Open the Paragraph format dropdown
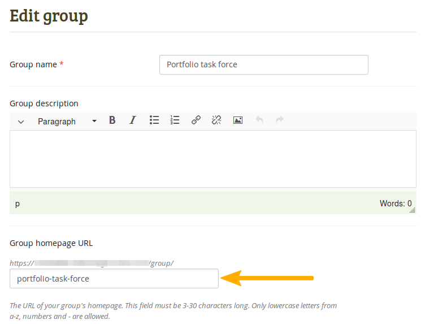This screenshot has width=421, height=324. coord(67,121)
